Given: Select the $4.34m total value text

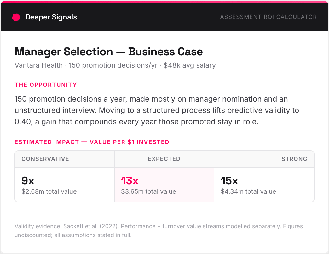Looking at the screenshot, I should click(248, 191).
